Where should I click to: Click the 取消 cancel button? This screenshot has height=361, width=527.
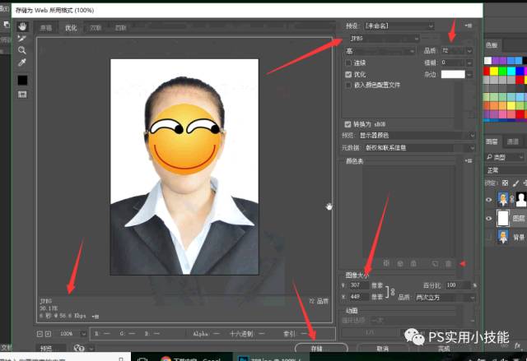[382, 348]
